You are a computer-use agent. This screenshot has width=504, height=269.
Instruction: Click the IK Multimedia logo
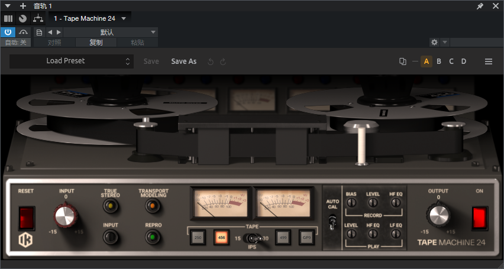point(25,240)
